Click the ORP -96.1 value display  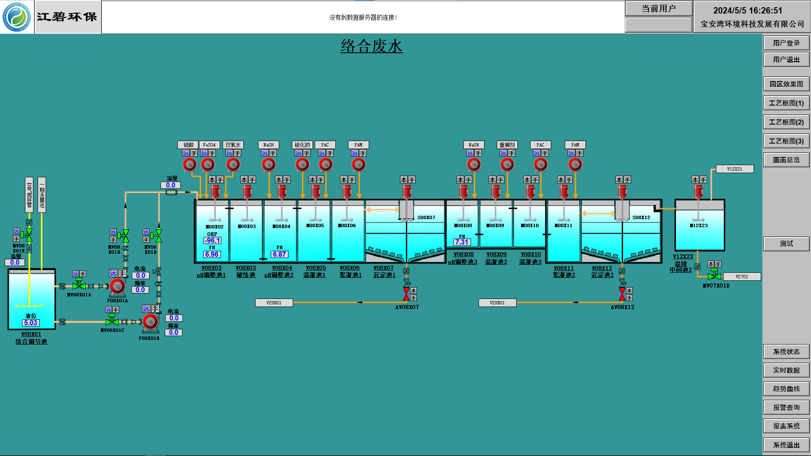click(x=212, y=241)
